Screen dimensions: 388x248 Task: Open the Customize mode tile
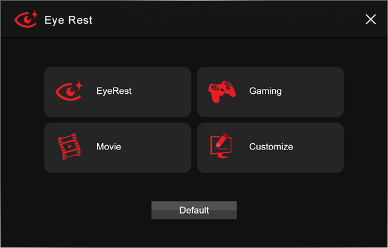[x=270, y=148]
